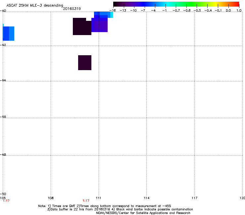Click the '-1' colorbar tick label
Image resolution: width=245 pixels, height=215 pixels.
(165, 11)
